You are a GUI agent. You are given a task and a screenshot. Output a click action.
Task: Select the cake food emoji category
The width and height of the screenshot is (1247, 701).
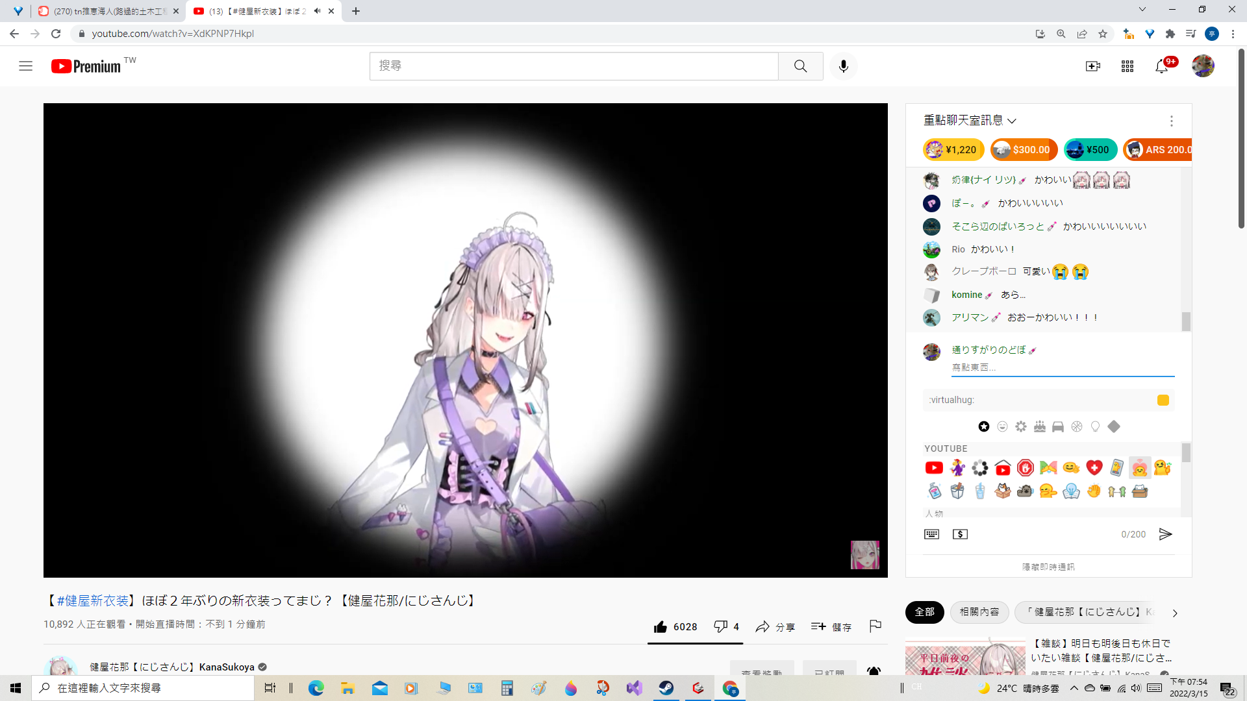tap(1040, 426)
